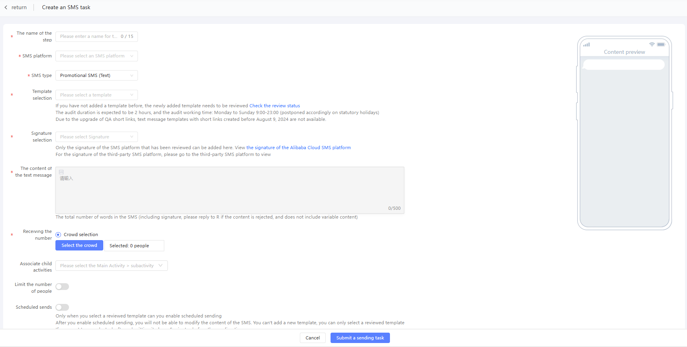Click the Cancel button
Image resolution: width=687 pixels, height=347 pixels.
pos(313,338)
